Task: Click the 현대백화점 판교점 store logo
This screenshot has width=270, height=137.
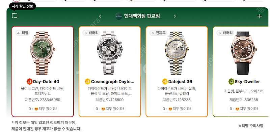Action: (x=119, y=16)
